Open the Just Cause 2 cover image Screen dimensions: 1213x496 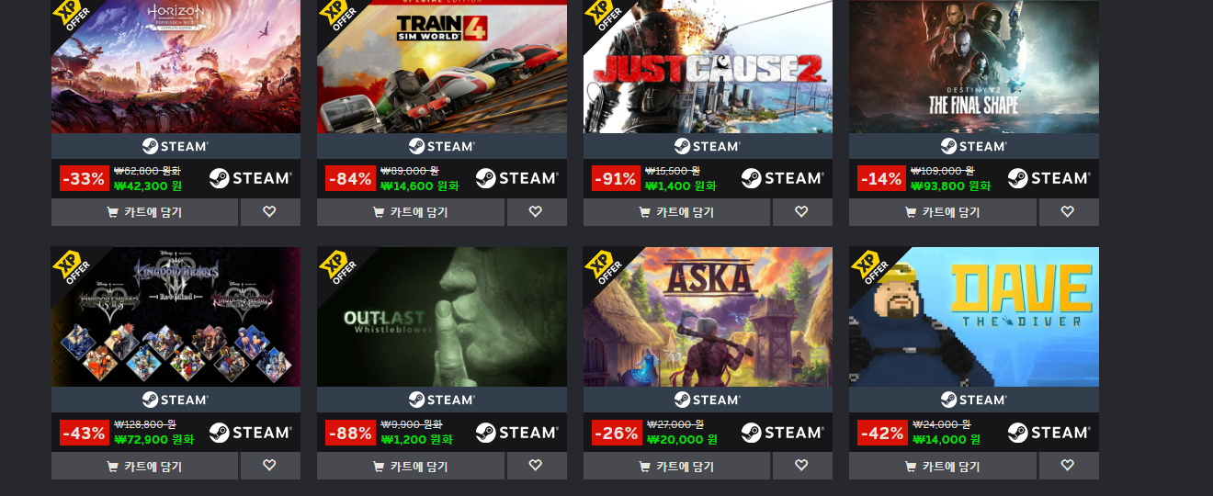pos(708,66)
